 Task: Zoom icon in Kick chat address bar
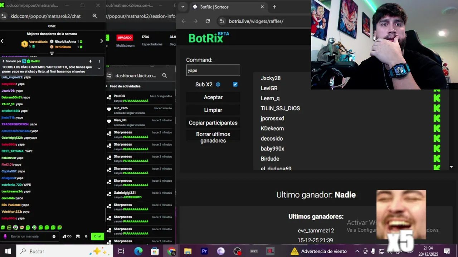pos(95,16)
